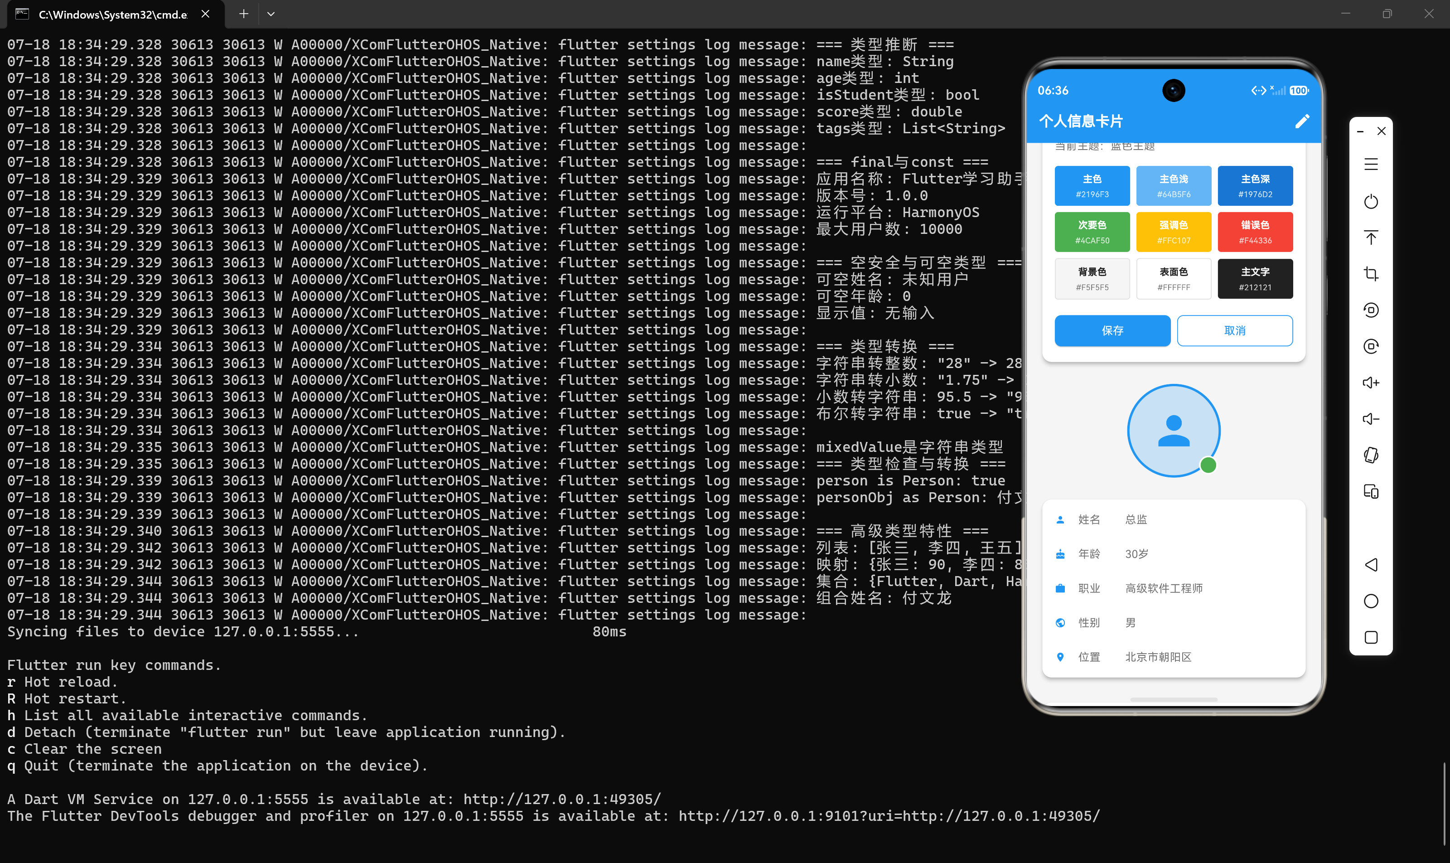The image size is (1450, 863).
Task: Click the globe icon beside 性别
Action: pos(1060,623)
